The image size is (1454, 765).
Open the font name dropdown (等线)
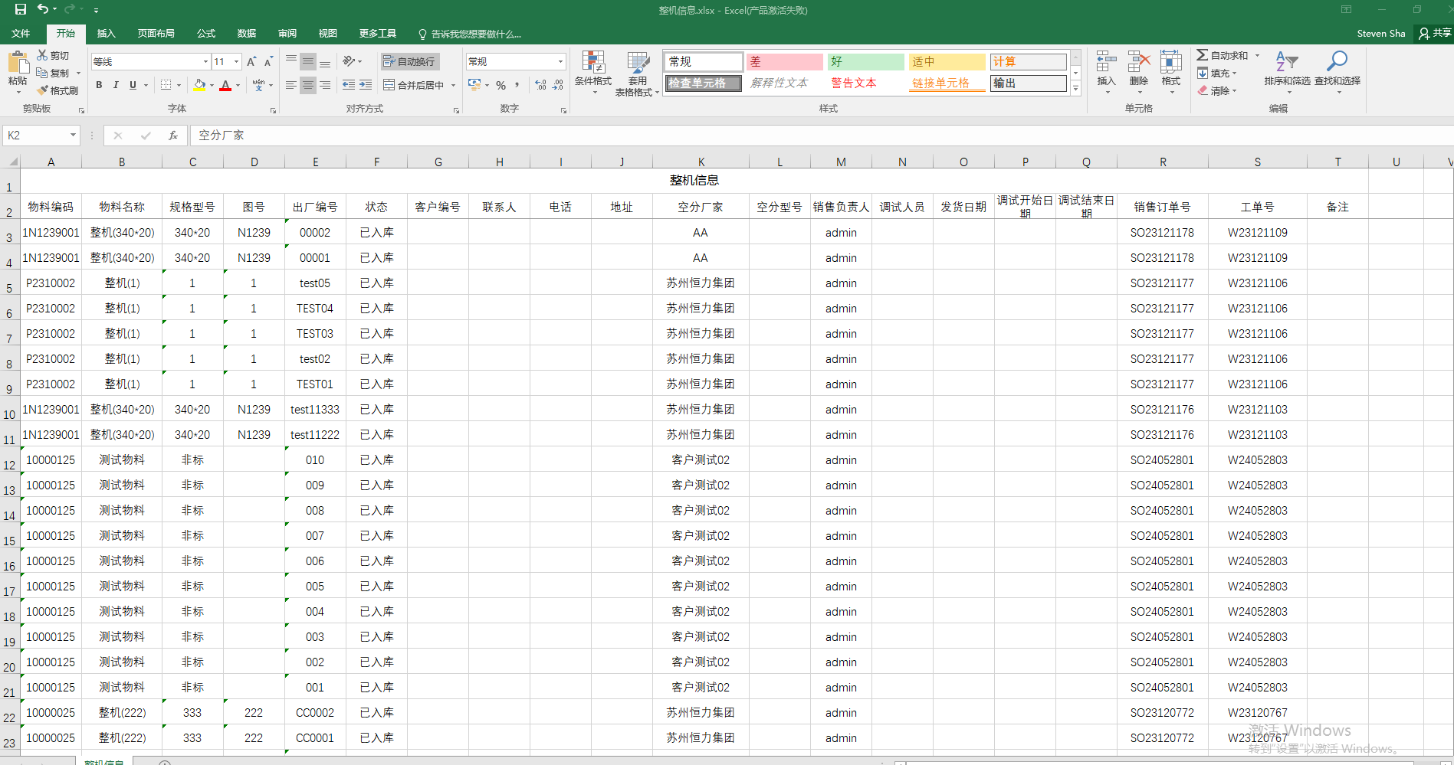205,61
